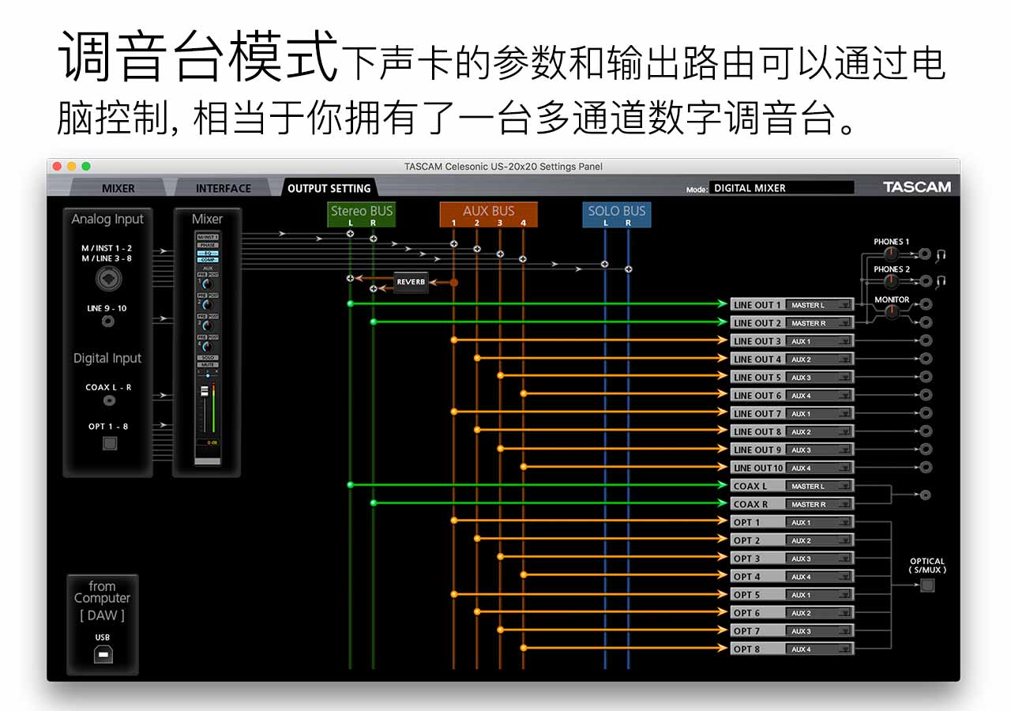Click the MONITOR level knob
This screenshot has height=711, width=1011.
click(x=891, y=312)
